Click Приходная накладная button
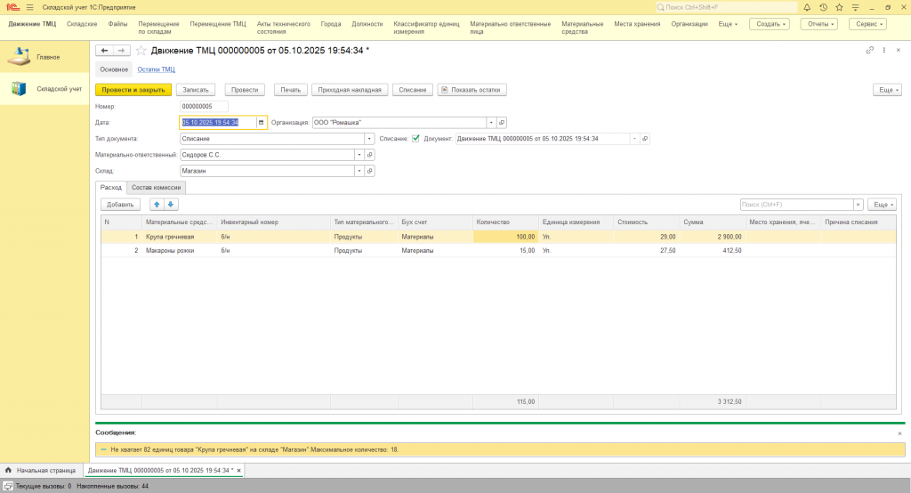The image size is (911, 493). (x=350, y=90)
